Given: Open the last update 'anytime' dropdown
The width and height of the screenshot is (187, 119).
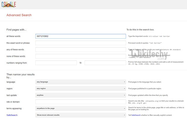Looking at the screenshot, I should (x=81, y=95).
